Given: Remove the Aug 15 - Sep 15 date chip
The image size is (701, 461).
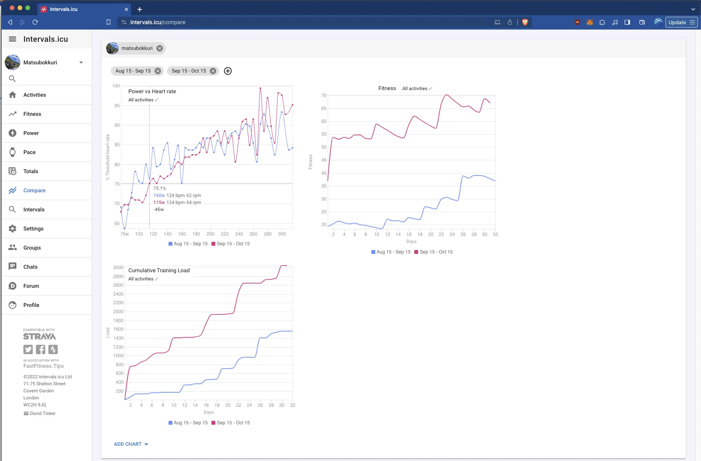Looking at the screenshot, I should coord(158,71).
